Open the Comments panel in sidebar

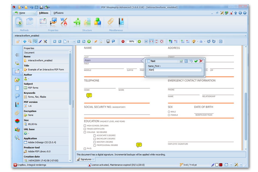17,96
